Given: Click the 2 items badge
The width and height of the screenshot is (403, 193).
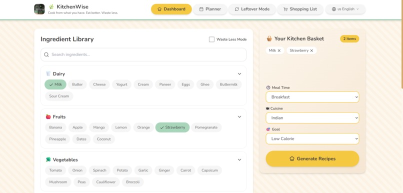Looking at the screenshot, I should click(349, 39).
